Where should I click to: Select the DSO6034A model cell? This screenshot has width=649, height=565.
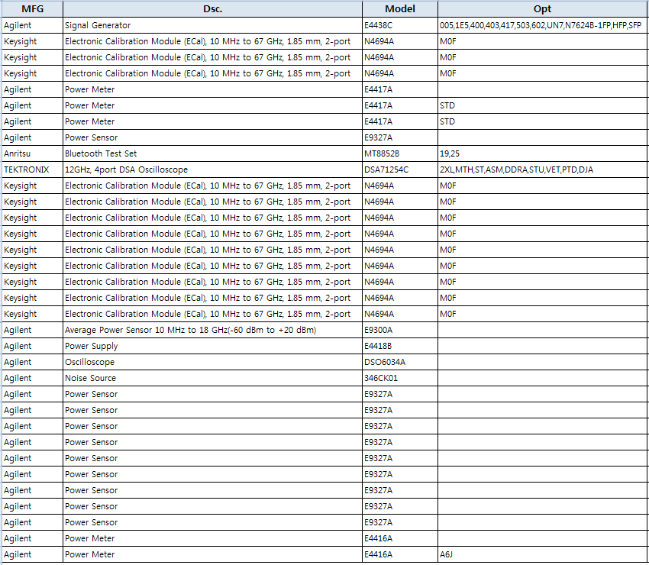click(x=400, y=362)
